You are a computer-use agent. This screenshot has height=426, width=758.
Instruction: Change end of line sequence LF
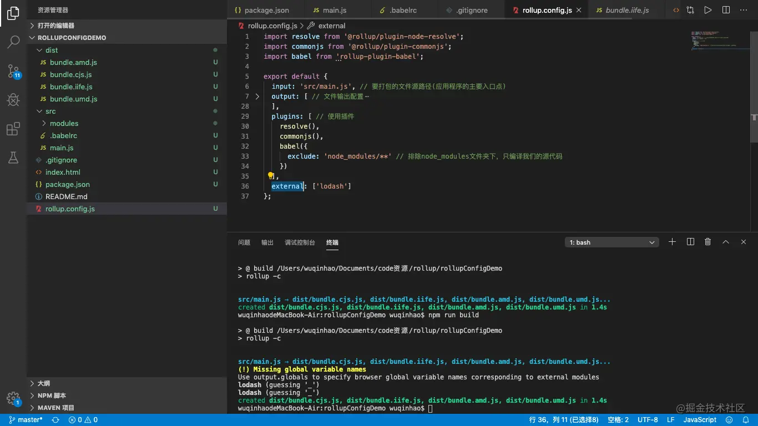point(670,420)
